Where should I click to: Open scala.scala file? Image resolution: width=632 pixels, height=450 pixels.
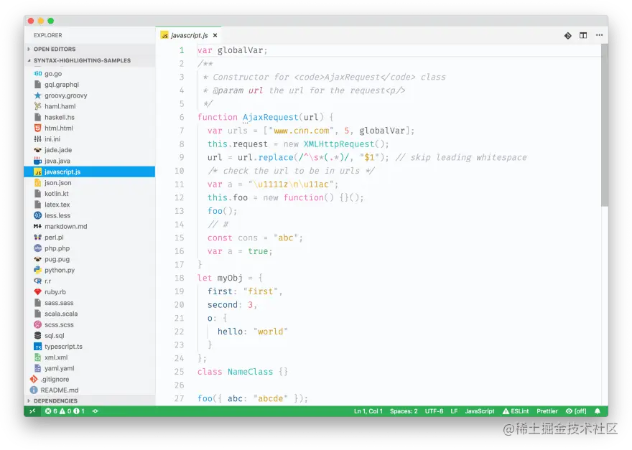pos(90,314)
